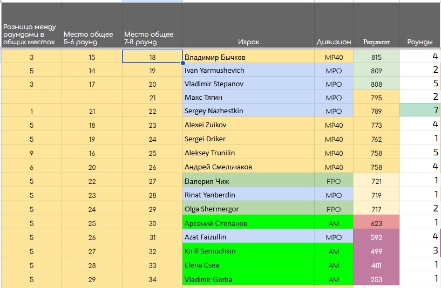The width and height of the screenshot is (441, 288).
Task: Select the result cell 719
Action: pos(376,194)
